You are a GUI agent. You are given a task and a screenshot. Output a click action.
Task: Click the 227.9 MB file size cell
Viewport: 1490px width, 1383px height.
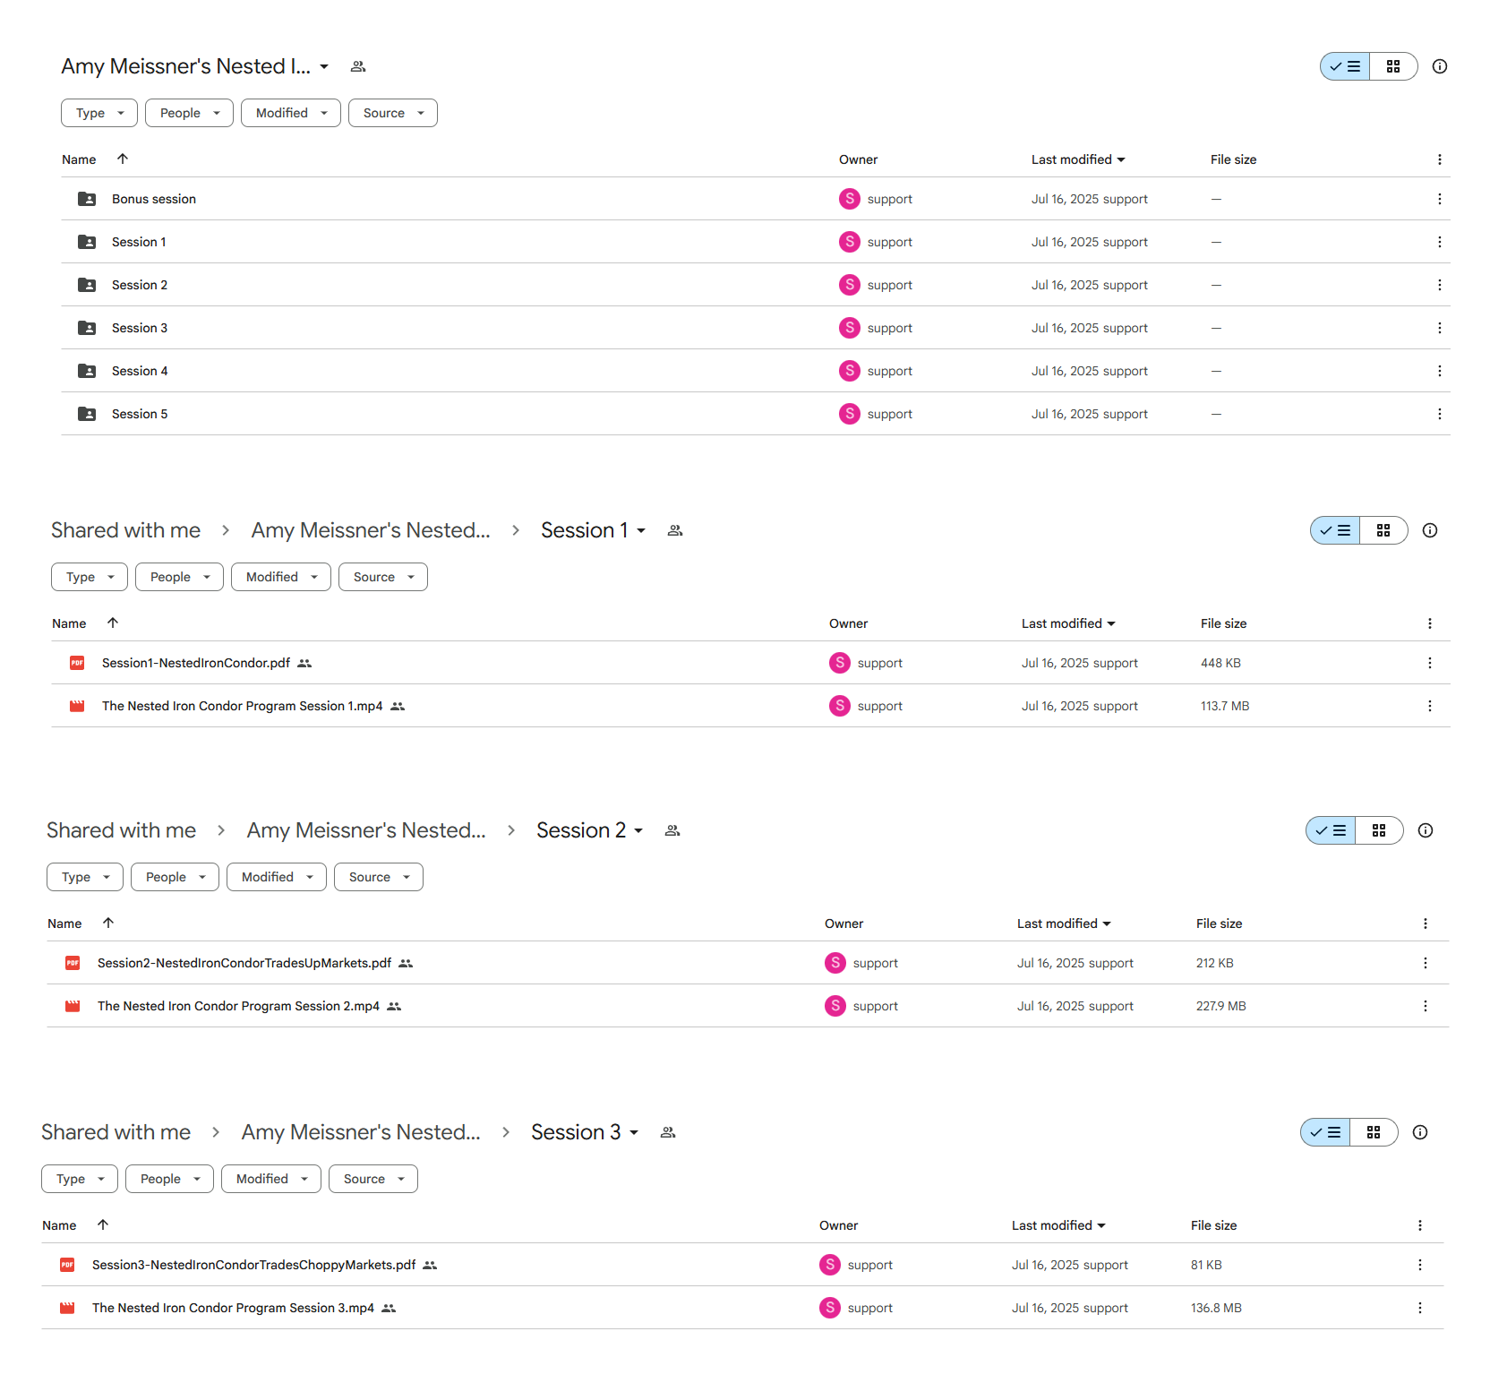tap(1220, 1006)
